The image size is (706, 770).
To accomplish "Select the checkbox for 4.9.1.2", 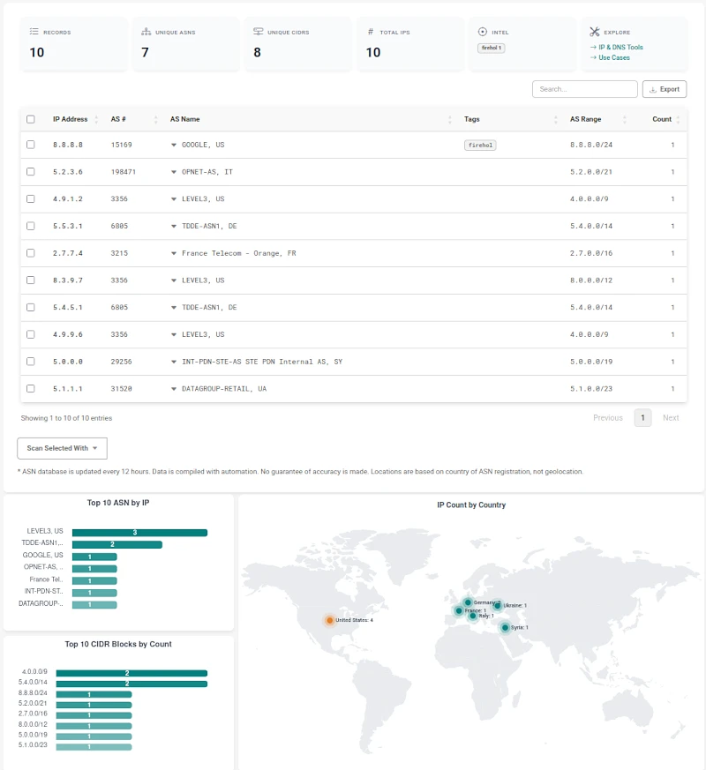I will [31, 198].
